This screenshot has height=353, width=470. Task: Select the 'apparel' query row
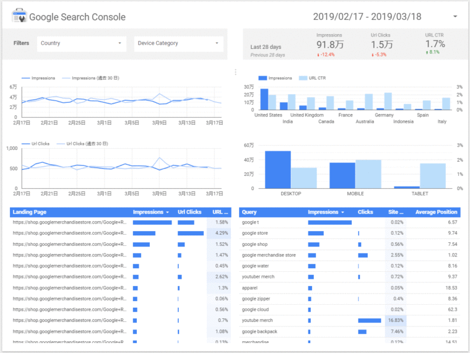(x=350, y=288)
